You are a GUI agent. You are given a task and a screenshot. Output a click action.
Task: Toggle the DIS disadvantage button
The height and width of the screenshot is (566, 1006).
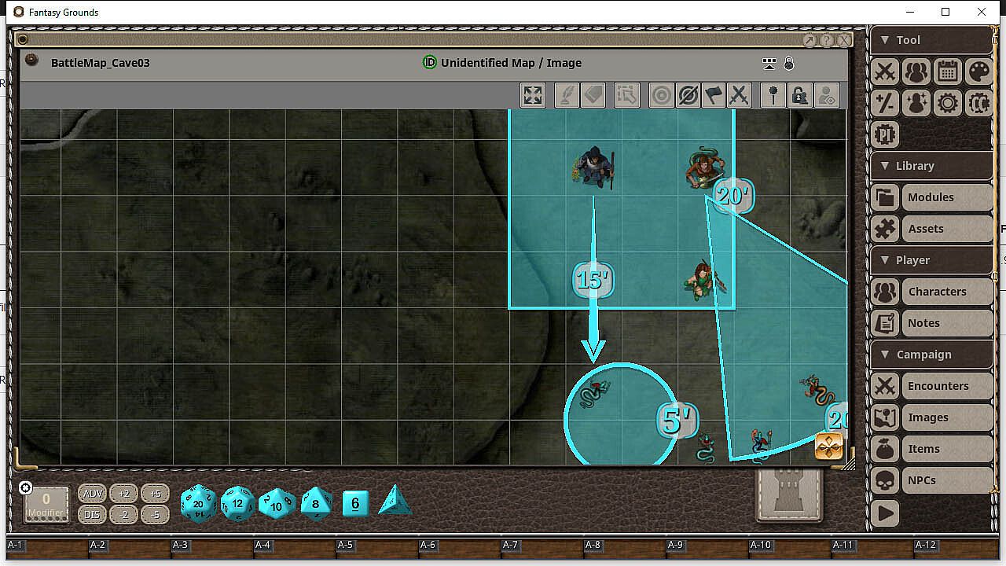tap(93, 515)
